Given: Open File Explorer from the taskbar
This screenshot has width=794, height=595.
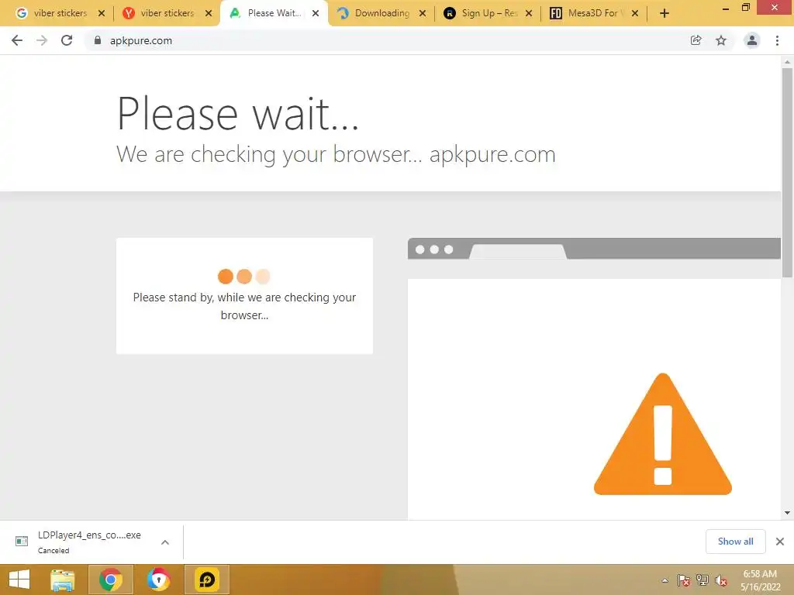Looking at the screenshot, I should pos(63,580).
